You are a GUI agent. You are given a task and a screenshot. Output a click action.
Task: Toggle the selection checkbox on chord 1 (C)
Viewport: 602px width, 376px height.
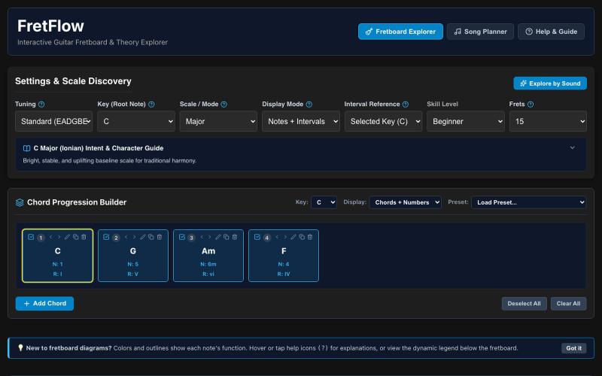click(x=31, y=237)
